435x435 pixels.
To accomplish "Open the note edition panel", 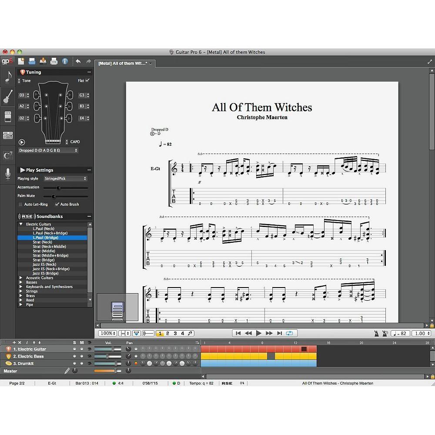I will pyautogui.click(x=8, y=77).
